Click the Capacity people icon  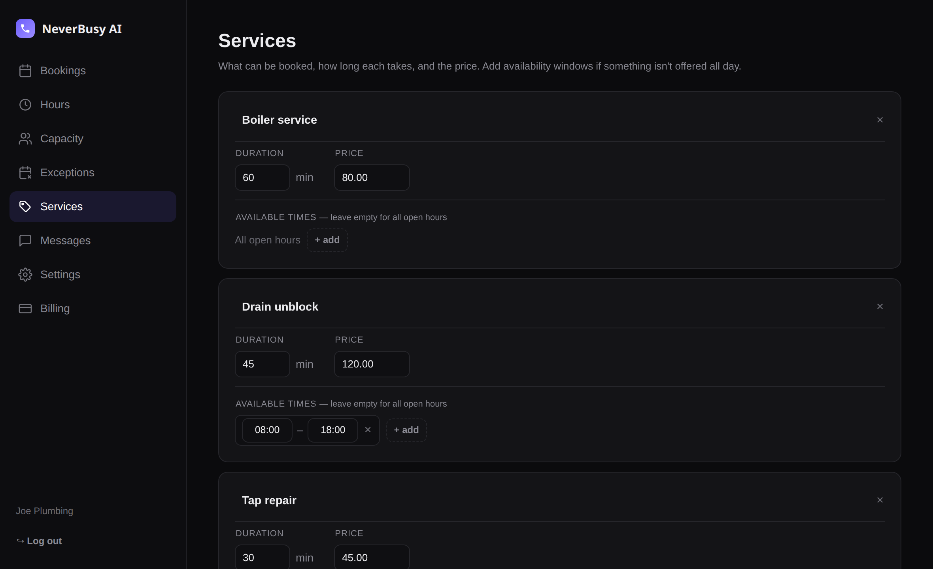click(x=25, y=139)
